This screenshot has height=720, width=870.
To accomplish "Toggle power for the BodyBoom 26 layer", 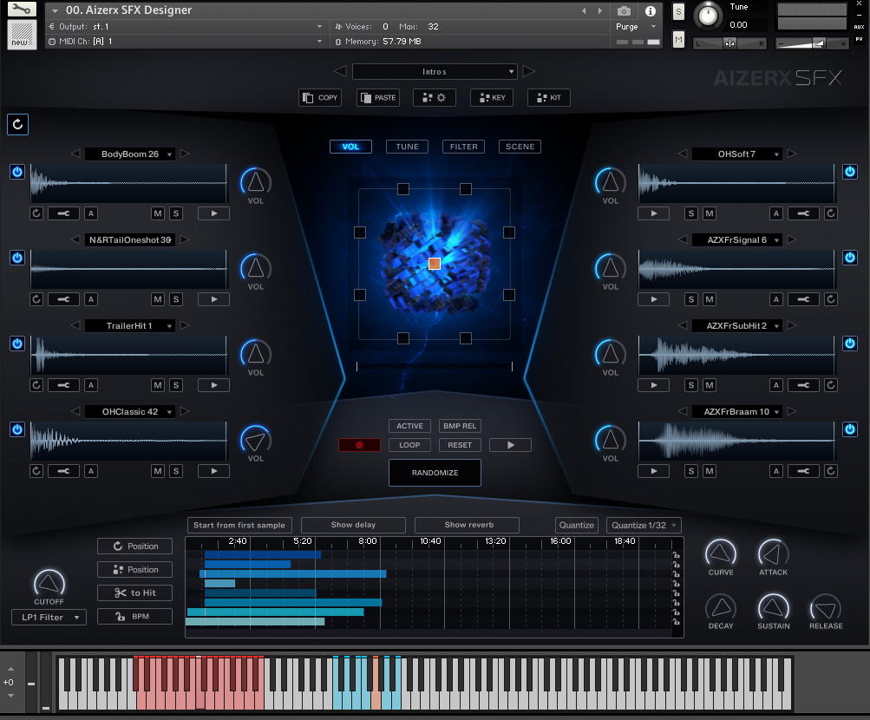I will click(x=17, y=172).
